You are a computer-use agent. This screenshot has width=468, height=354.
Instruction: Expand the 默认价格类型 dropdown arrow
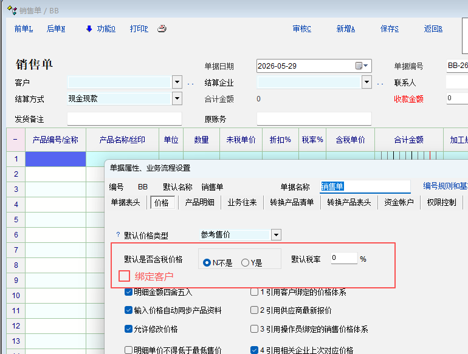276,235
